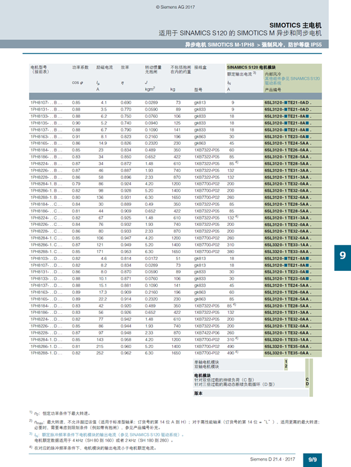This screenshot has height=467, width=351.
Task: Select the 1PH8103-..D motor type cell
Action: pos(46,259)
